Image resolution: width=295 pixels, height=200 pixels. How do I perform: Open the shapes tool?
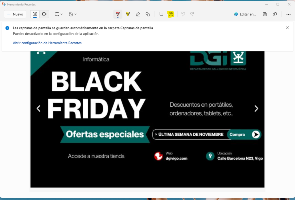(x=148, y=14)
